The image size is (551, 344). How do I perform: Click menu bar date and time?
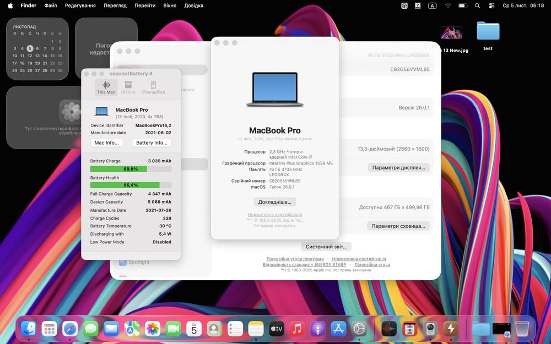coord(523,6)
